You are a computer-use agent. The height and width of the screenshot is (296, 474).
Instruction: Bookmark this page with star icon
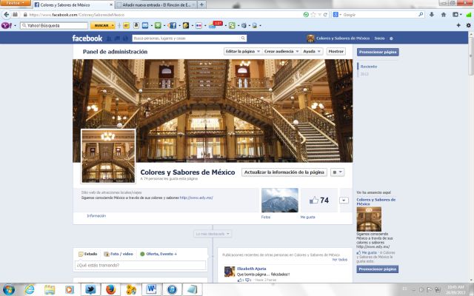313,15
